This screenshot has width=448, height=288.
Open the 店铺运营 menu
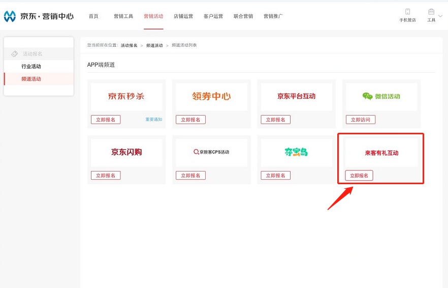[x=183, y=16]
